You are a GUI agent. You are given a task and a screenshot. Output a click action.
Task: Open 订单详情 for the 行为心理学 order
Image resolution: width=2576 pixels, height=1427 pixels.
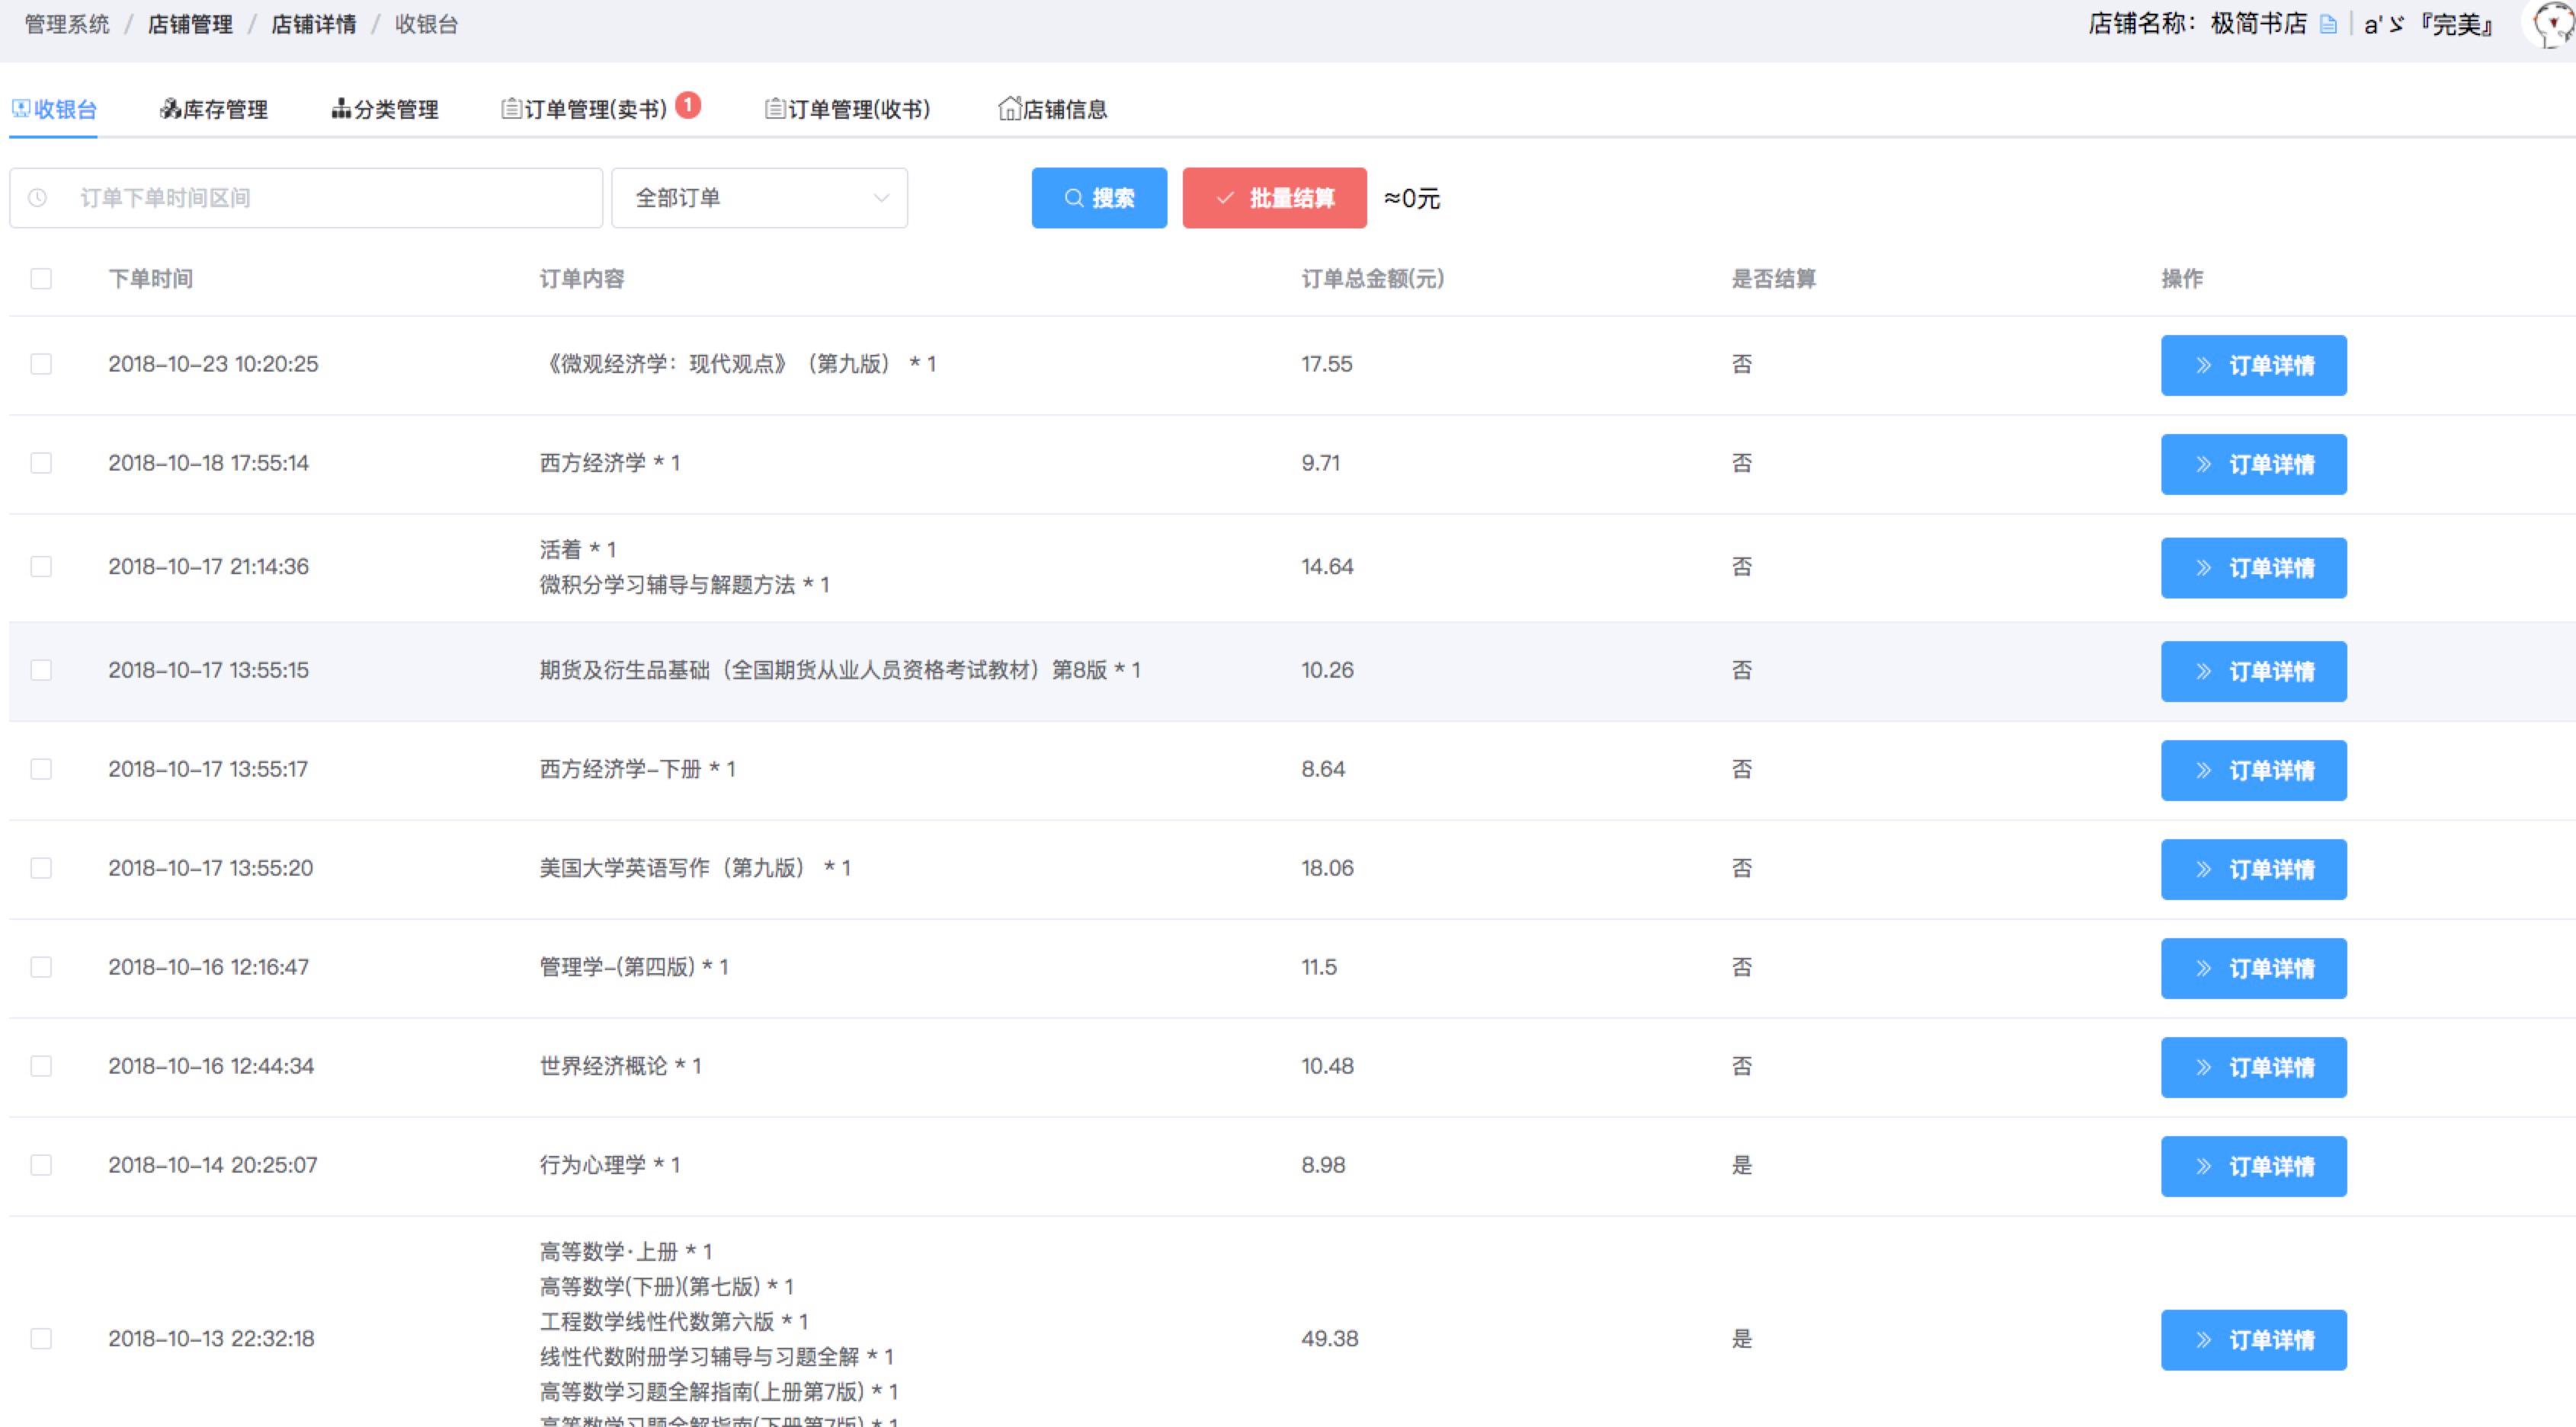pyautogui.click(x=2253, y=1165)
